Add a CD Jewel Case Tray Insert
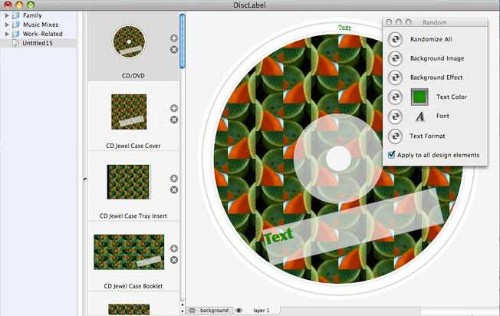The width and height of the screenshot is (500, 316). 174,179
